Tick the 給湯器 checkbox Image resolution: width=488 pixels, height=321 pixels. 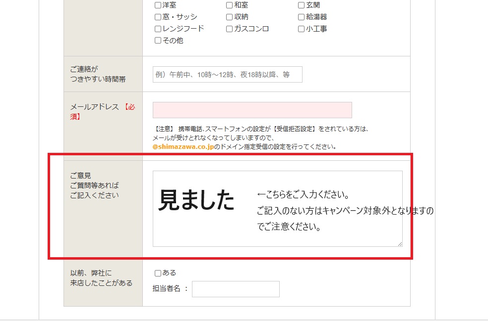tap(301, 17)
